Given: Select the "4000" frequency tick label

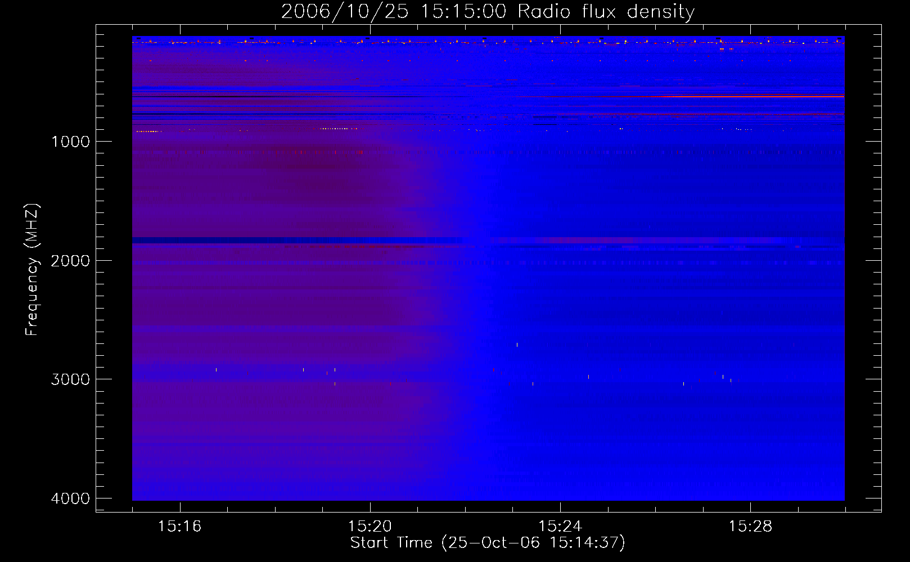Looking at the screenshot, I should [70, 498].
